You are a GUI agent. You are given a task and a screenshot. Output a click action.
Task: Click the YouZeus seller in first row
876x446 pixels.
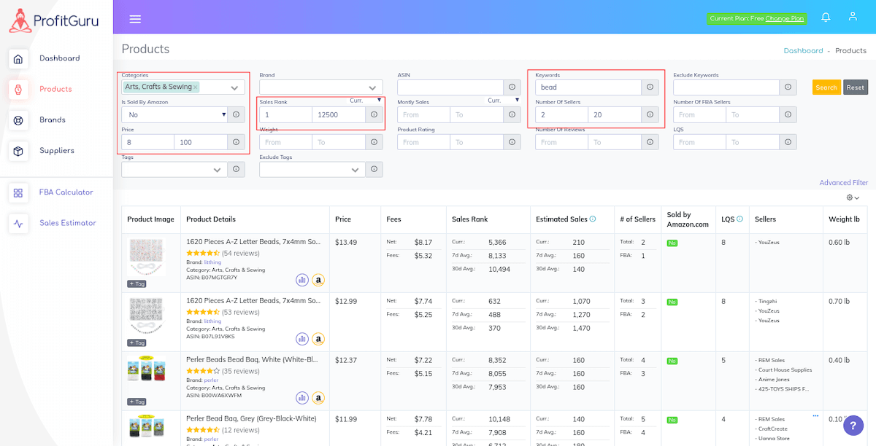(767, 242)
